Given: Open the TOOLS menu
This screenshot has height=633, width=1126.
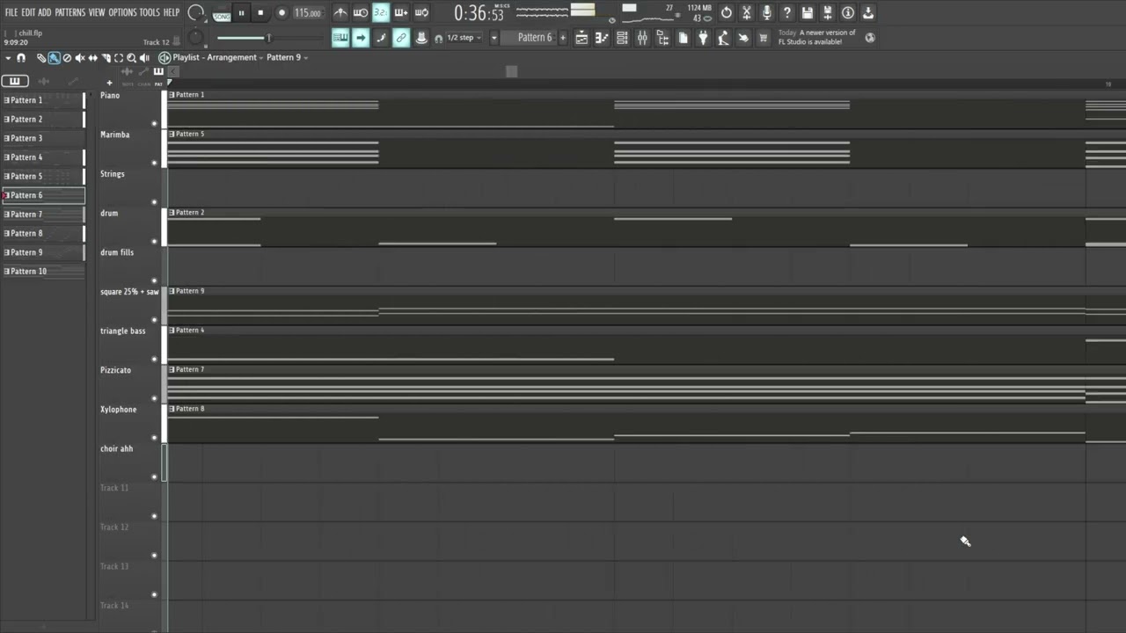Looking at the screenshot, I should (150, 12).
